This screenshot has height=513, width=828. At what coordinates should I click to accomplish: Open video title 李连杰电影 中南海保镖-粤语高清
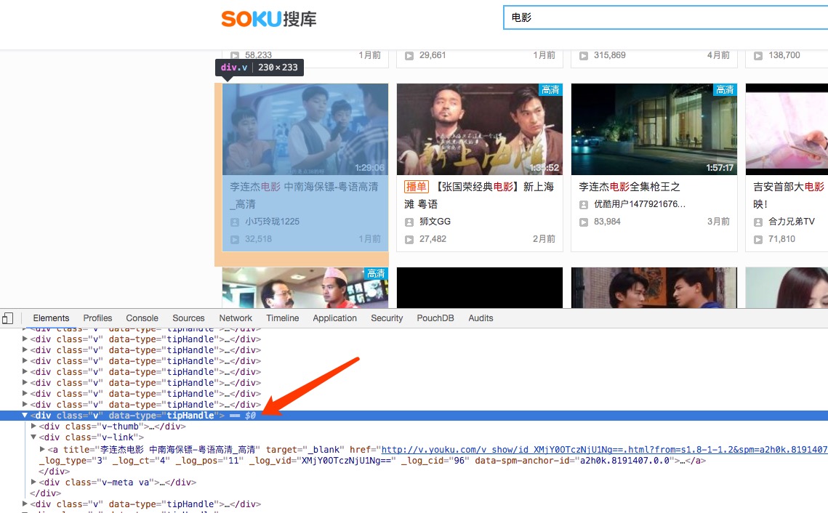coord(304,195)
